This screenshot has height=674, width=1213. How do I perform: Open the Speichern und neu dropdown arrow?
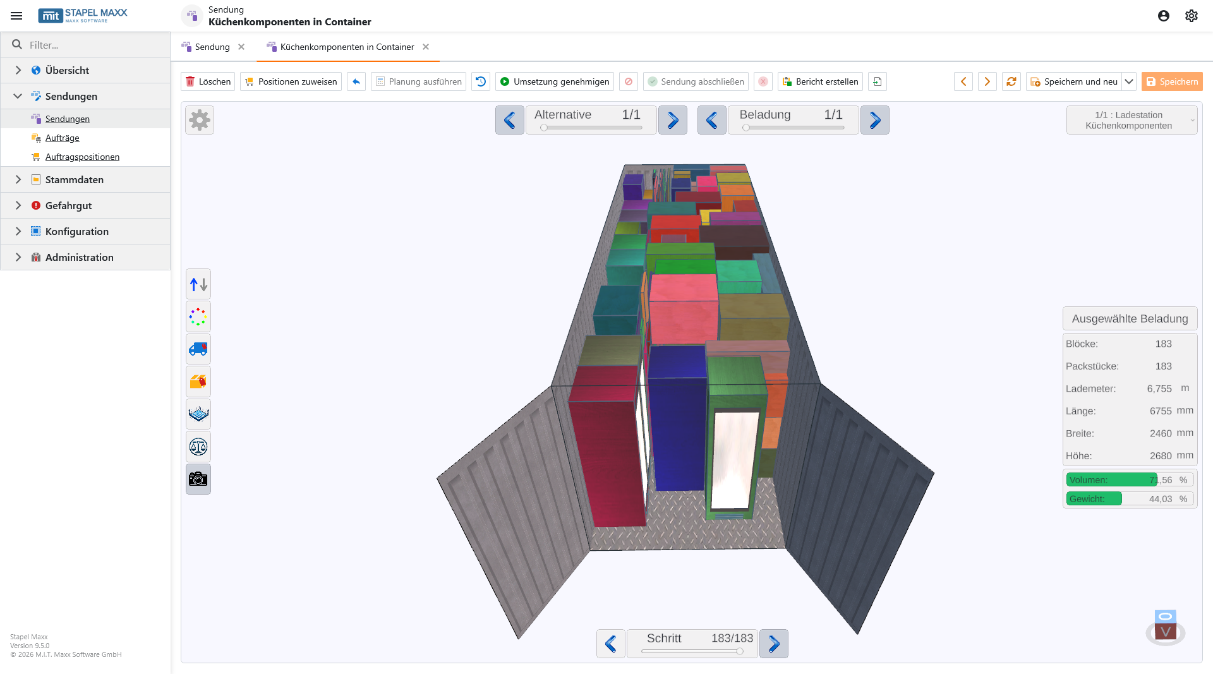point(1129,81)
